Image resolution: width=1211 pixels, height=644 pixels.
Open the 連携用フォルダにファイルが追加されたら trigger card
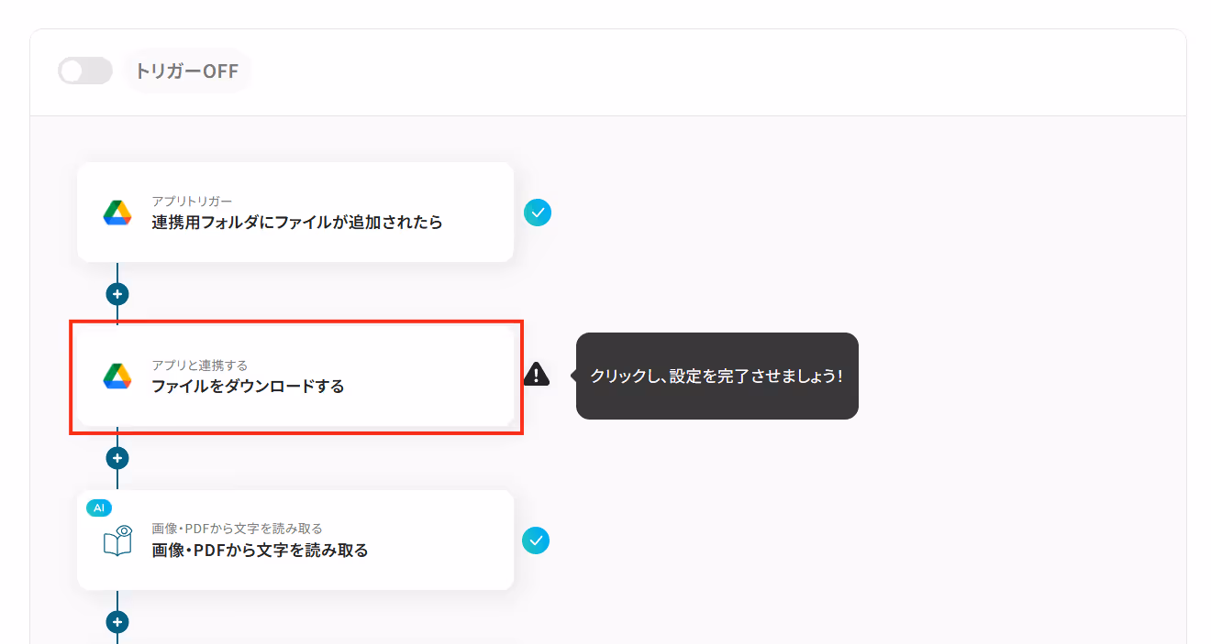tap(295, 213)
